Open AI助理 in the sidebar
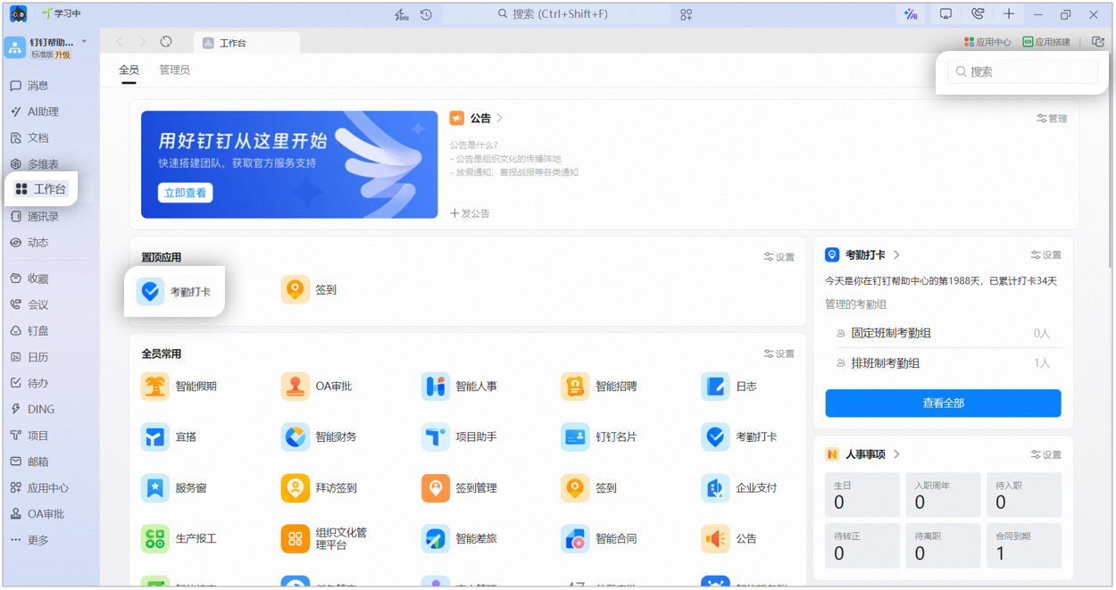Image resolution: width=1116 pixels, height=590 pixels. pyautogui.click(x=34, y=112)
